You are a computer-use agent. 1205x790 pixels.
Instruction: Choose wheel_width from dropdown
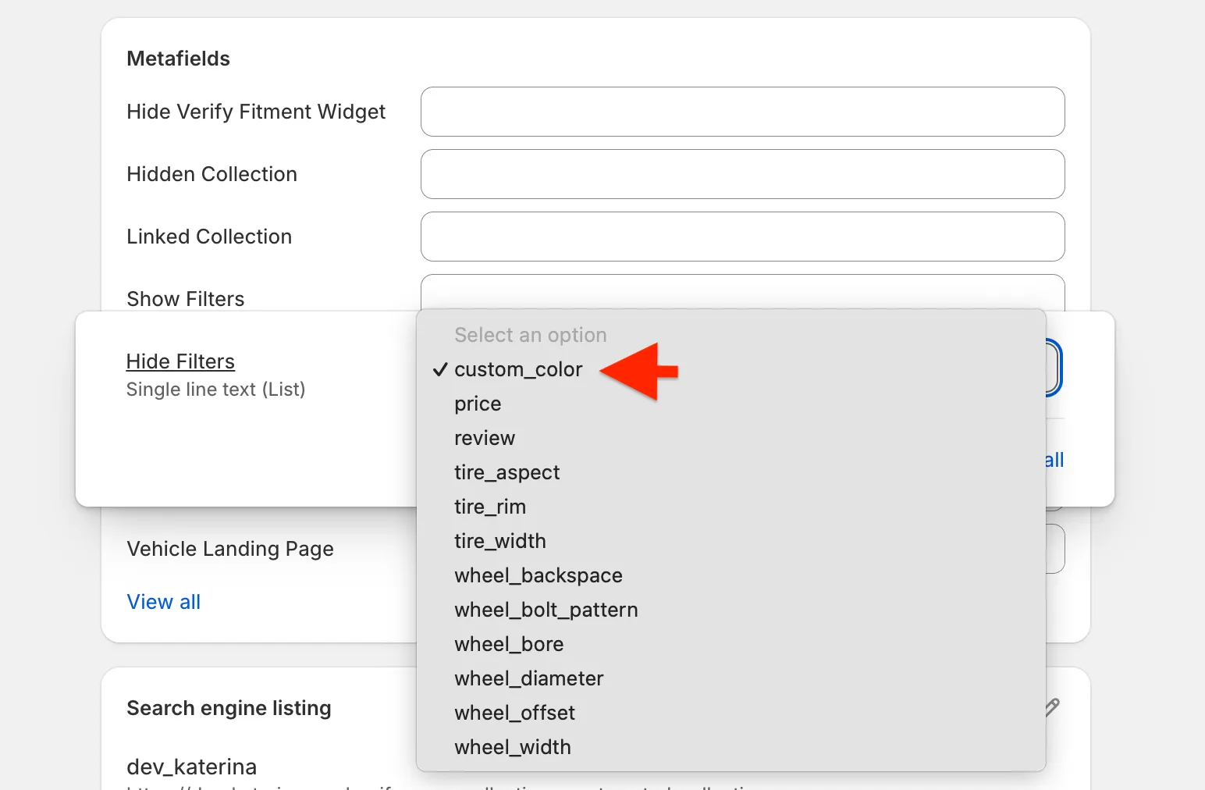pos(512,747)
